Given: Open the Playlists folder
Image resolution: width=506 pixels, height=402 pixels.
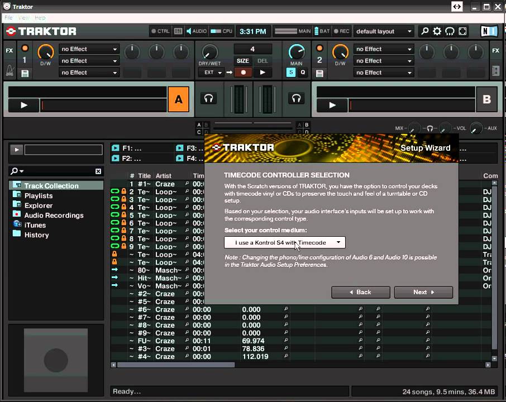Looking at the screenshot, I should [x=39, y=195].
